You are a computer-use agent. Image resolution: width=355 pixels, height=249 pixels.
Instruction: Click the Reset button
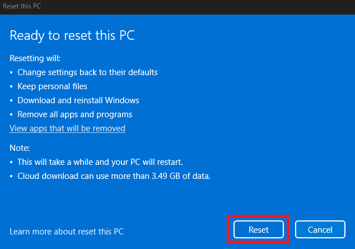(x=259, y=229)
